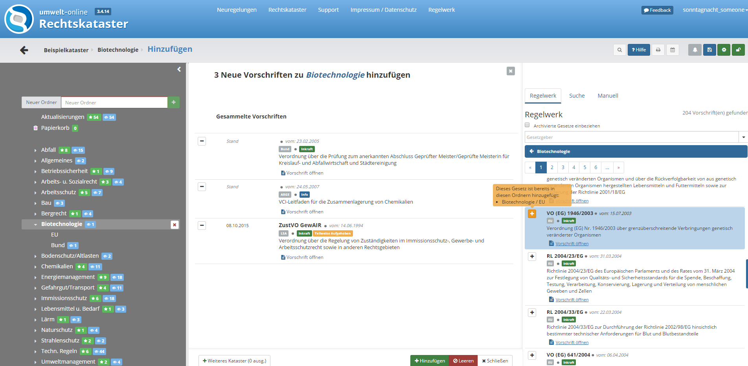Click the printer icon
Screen dimensions: 748x366
[x=658, y=50]
